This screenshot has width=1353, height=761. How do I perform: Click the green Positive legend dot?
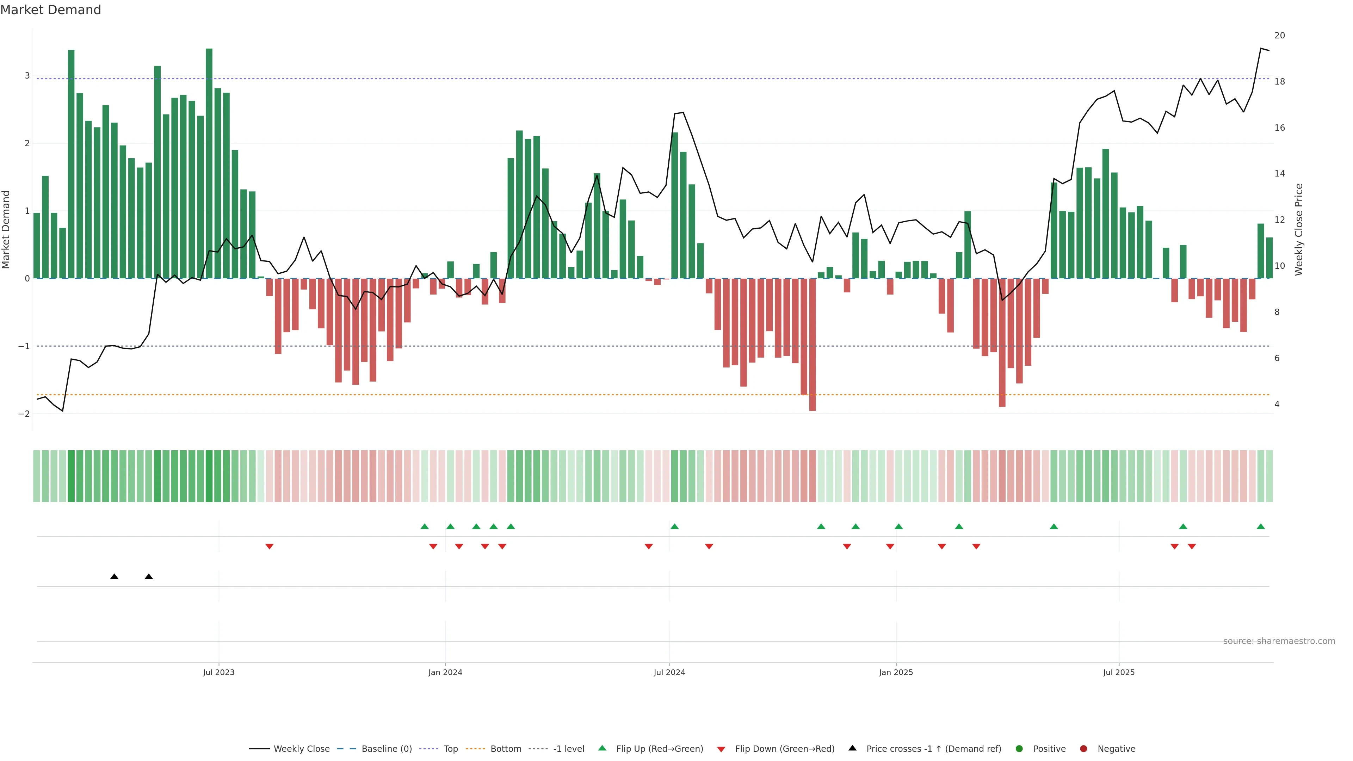coord(1019,748)
